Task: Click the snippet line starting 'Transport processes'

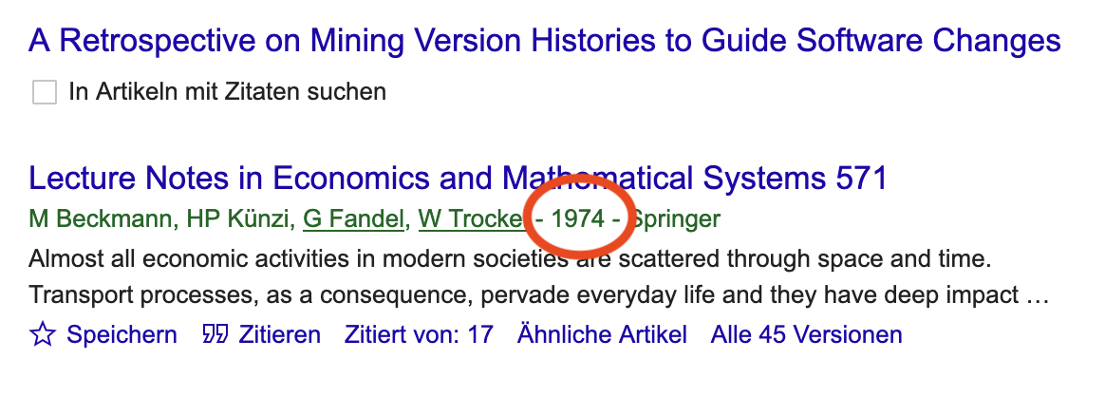Action: [539, 295]
